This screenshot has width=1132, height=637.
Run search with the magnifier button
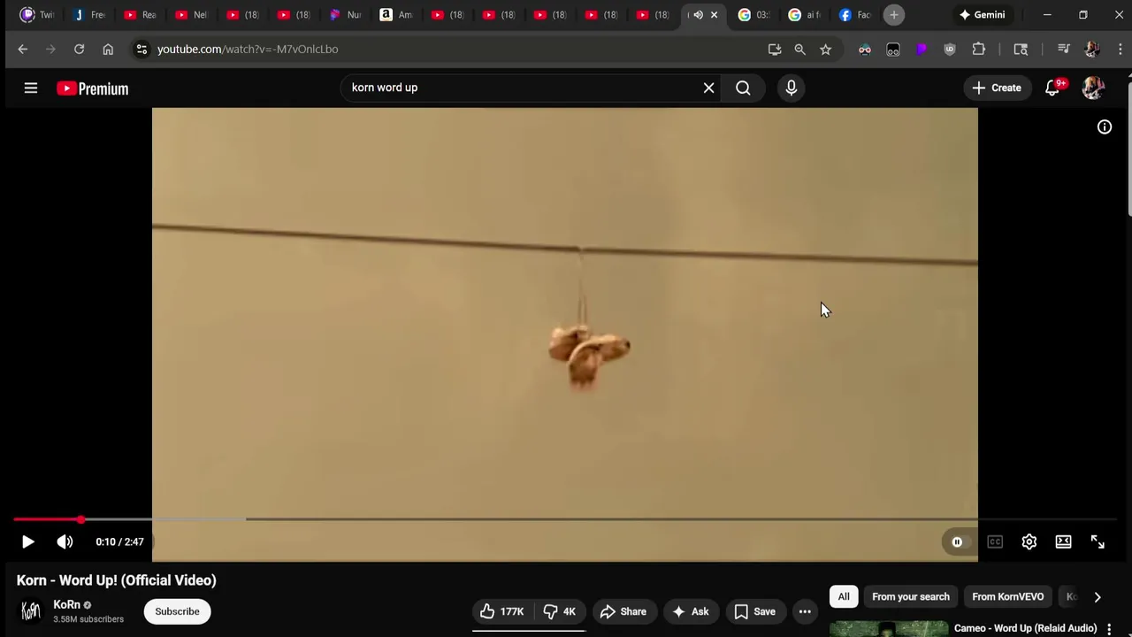(743, 88)
